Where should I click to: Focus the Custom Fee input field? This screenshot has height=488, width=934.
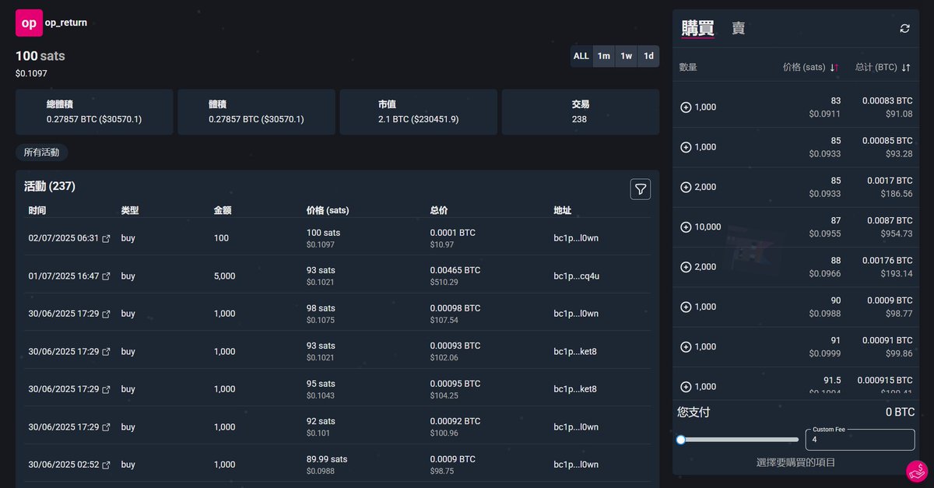click(x=859, y=440)
